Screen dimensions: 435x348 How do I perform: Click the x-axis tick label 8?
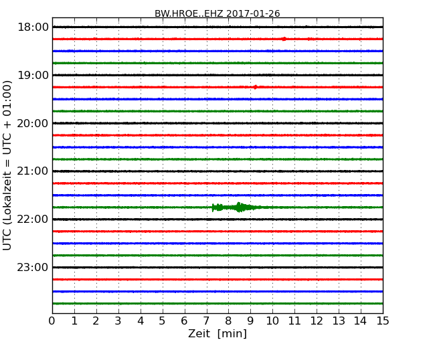[x=228, y=321]
